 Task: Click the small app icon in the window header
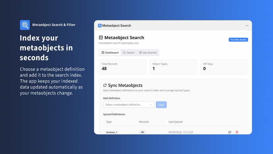(100, 25)
